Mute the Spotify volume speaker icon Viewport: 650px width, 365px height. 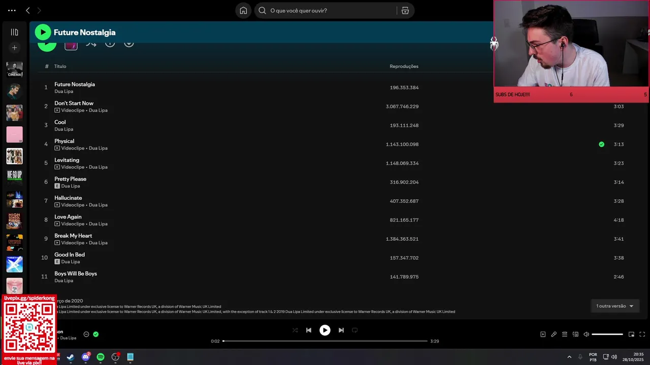[586, 335]
